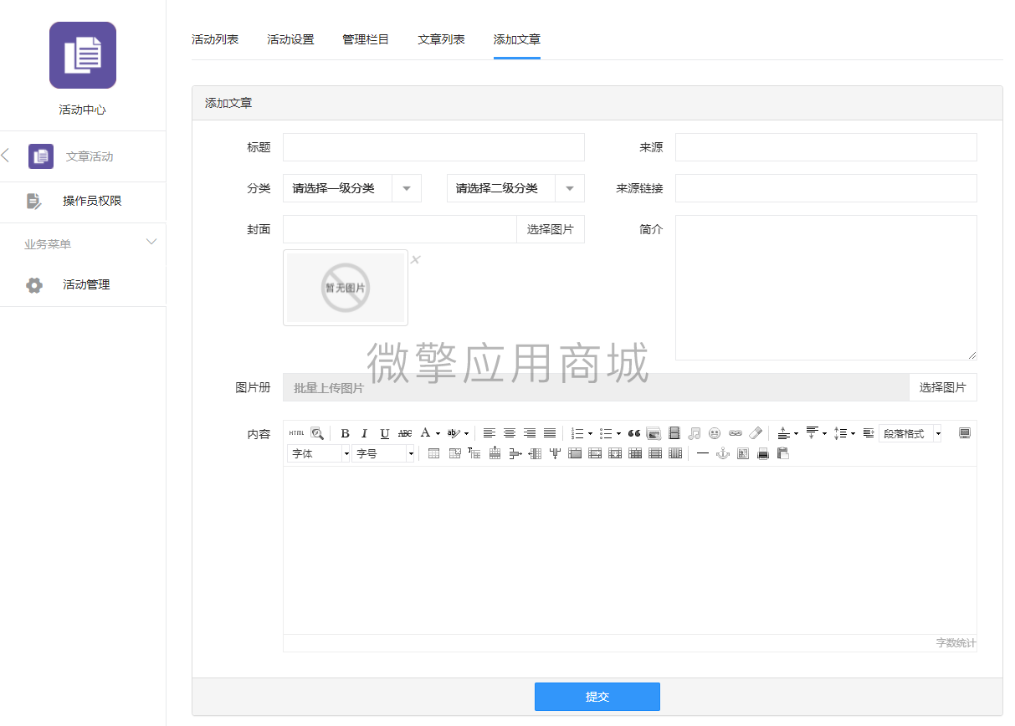Remove cover image using the x
1015x726 pixels.
[x=415, y=260]
